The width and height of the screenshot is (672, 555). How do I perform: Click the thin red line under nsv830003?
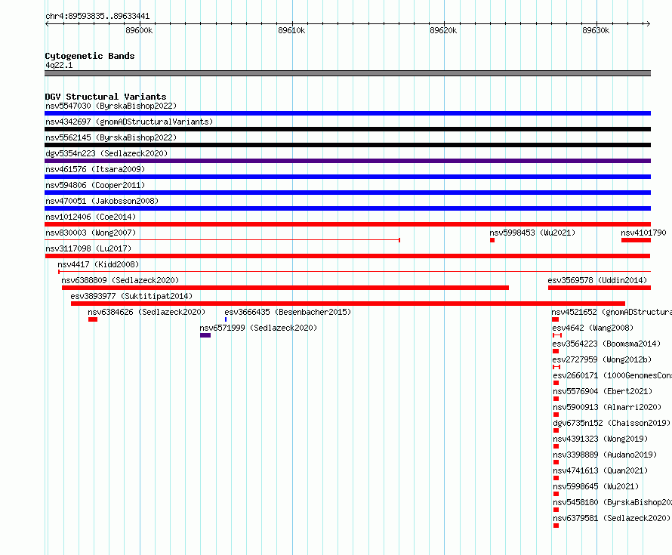tap(223, 240)
